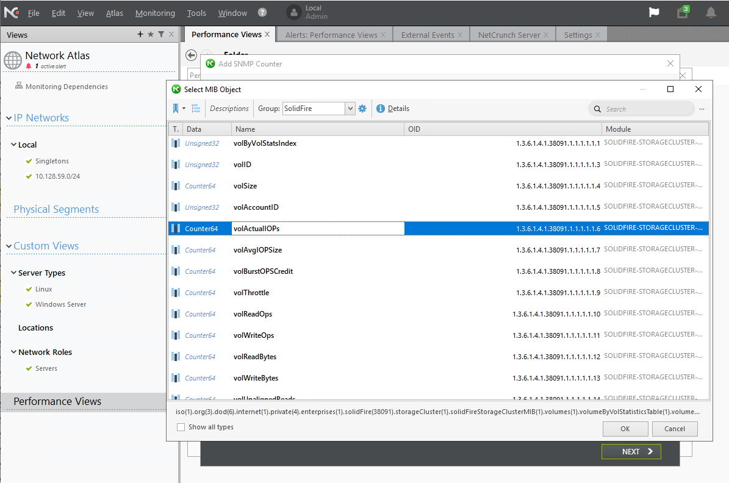Close the Views panel with X icon

[x=171, y=34]
